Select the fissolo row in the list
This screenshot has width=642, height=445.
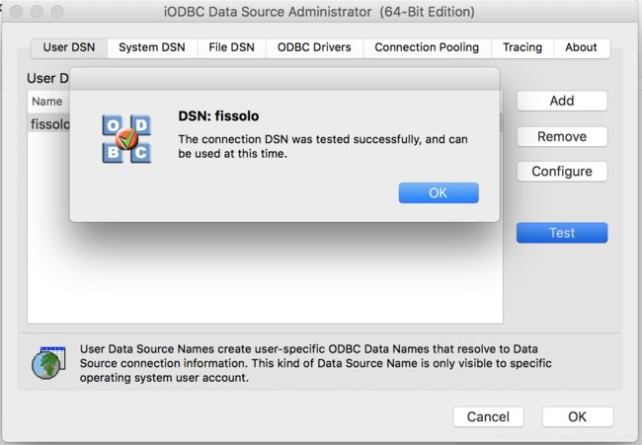pyautogui.click(x=49, y=123)
